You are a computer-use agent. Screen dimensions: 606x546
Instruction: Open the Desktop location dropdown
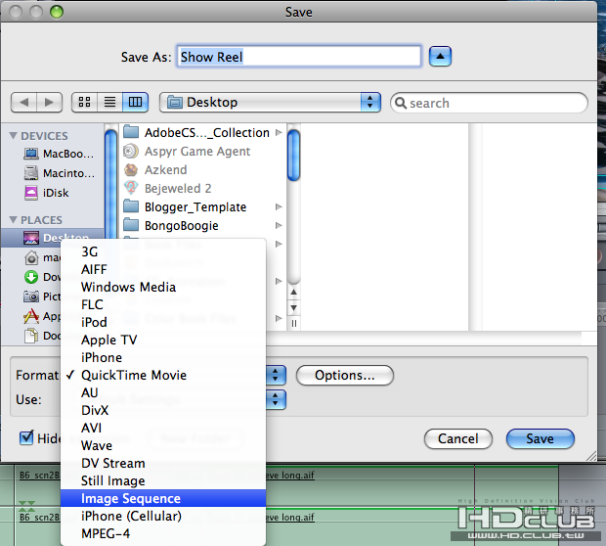point(270,102)
